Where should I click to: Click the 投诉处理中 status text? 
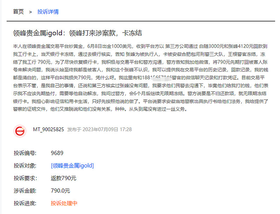point(64,203)
